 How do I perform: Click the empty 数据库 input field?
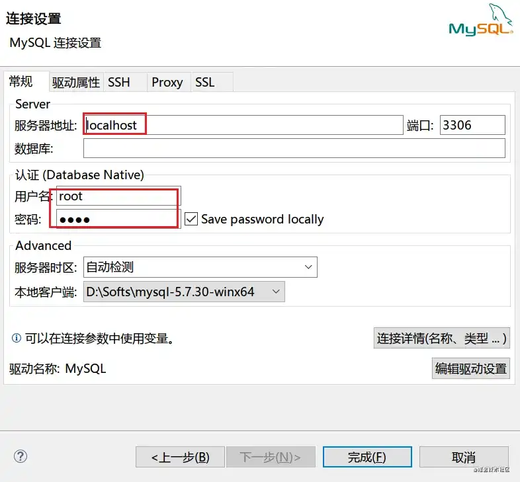(x=294, y=148)
